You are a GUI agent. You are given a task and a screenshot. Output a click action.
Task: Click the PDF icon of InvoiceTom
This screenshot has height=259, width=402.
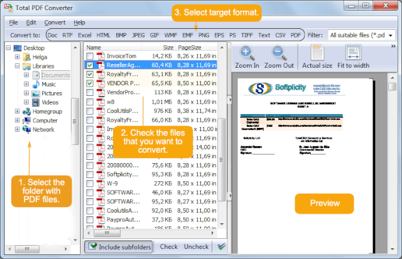click(x=100, y=56)
